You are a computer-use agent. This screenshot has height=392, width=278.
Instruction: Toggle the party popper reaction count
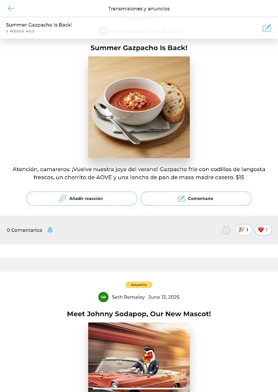pyautogui.click(x=244, y=230)
